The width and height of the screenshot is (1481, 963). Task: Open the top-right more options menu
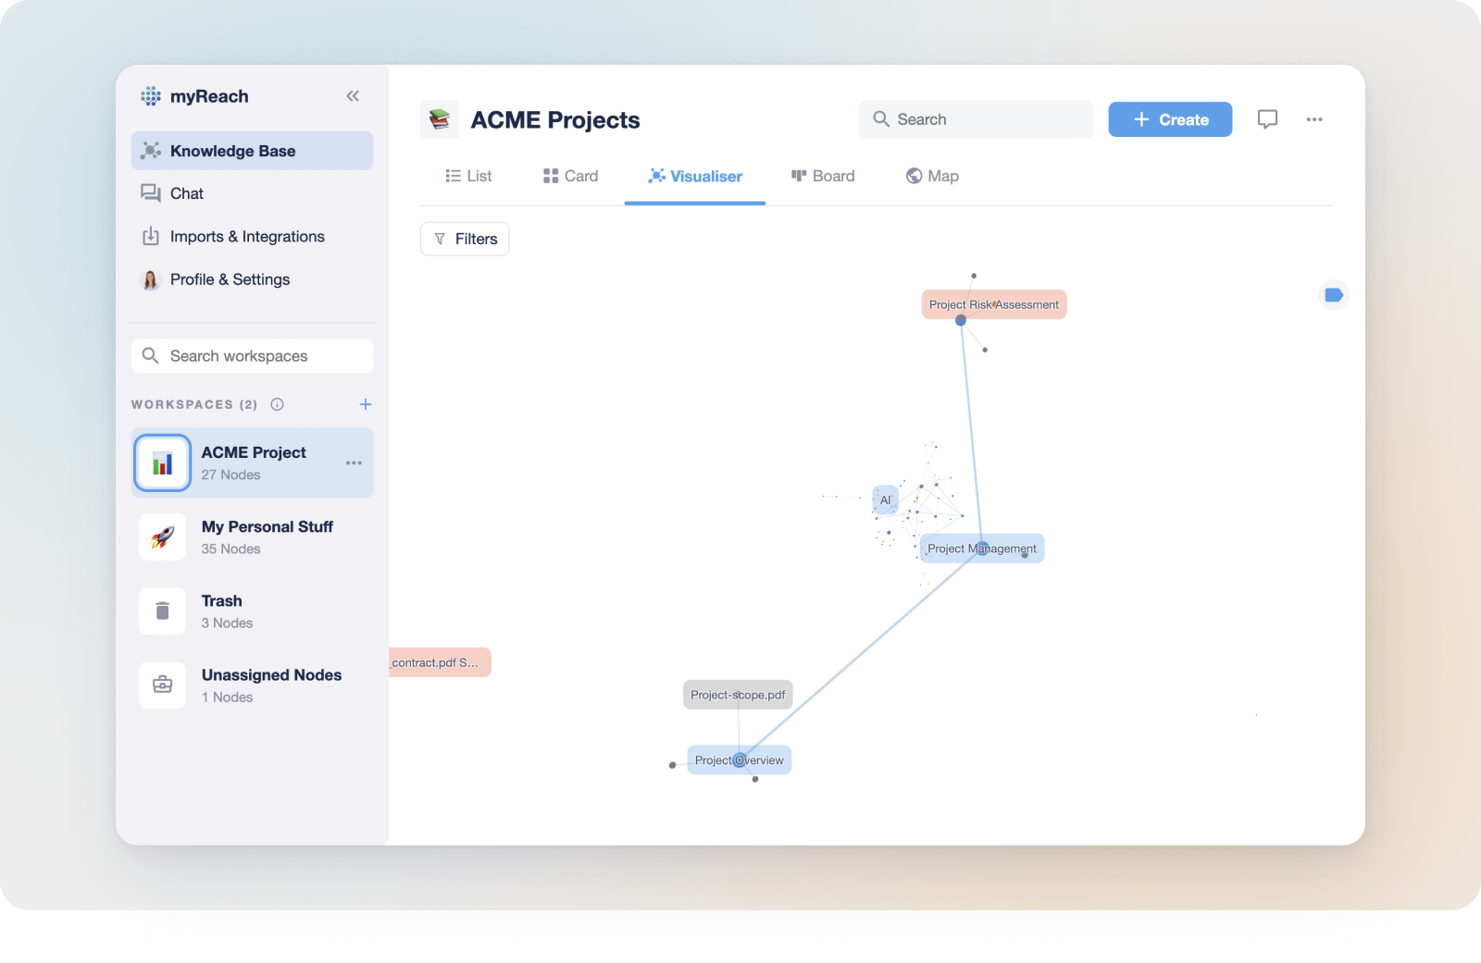[1314, 119]
